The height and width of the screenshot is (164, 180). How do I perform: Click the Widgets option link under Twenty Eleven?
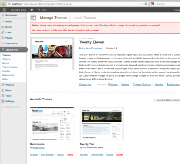click(x=113, y=85)
